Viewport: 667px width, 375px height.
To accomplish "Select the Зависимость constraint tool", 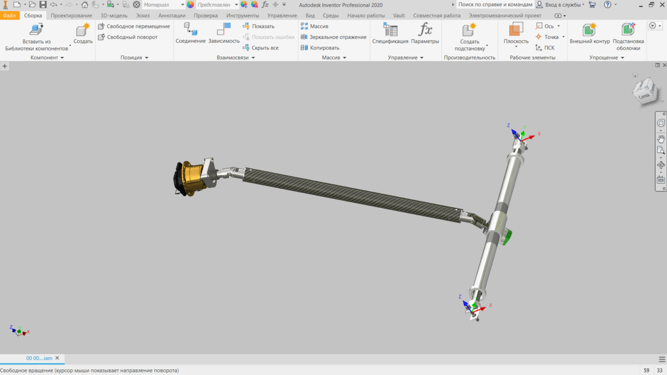I will click(224, 31).
